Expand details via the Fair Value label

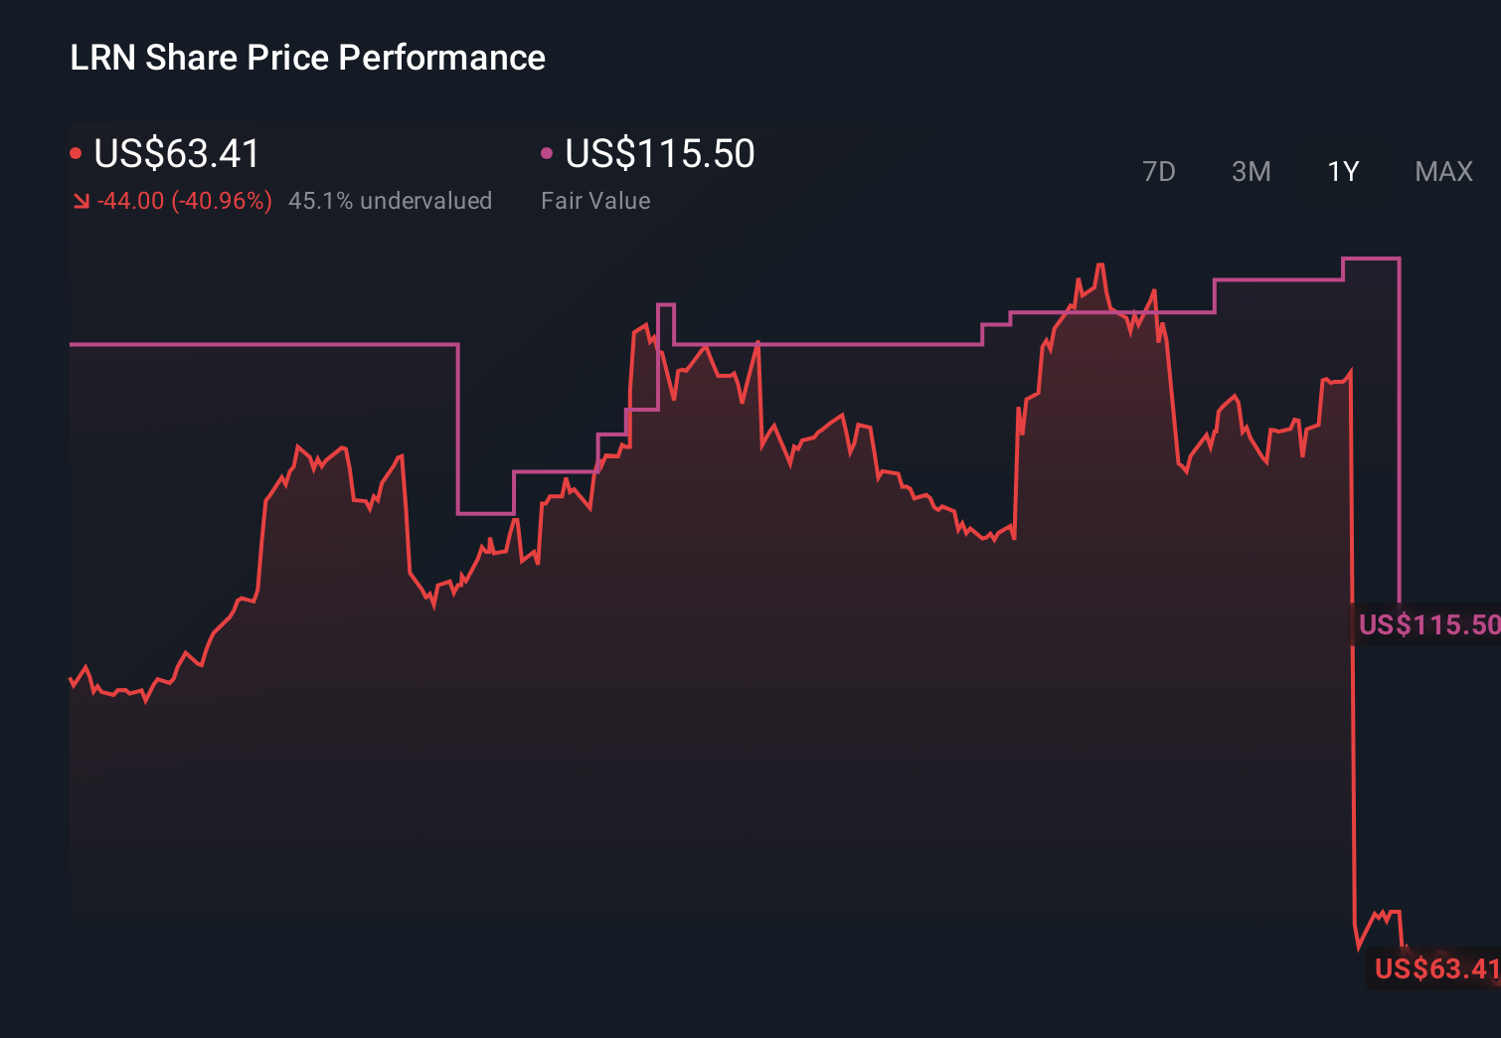click(x=594, y=200)
